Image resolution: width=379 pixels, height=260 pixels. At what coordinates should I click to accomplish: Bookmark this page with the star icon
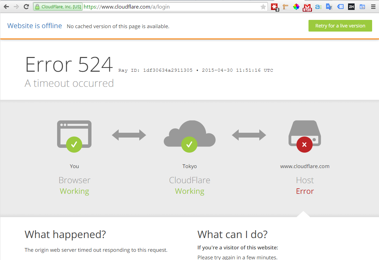263,7
